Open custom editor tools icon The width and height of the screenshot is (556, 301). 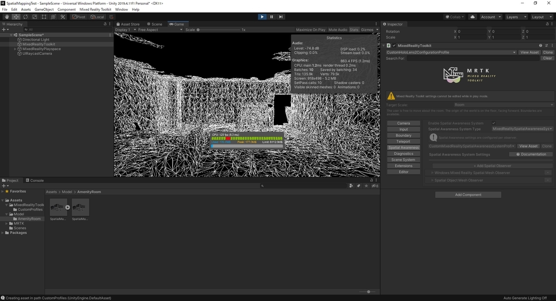click(x=63, y=17)
